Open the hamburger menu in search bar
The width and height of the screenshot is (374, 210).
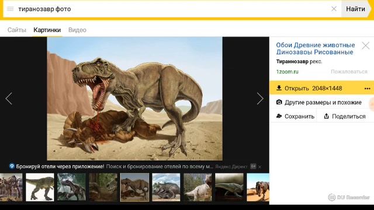(11, 9)
